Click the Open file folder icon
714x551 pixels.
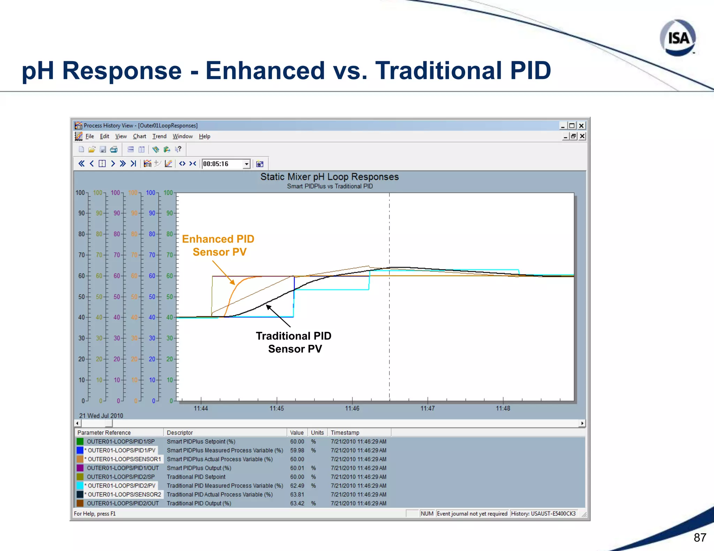[92, 149]
